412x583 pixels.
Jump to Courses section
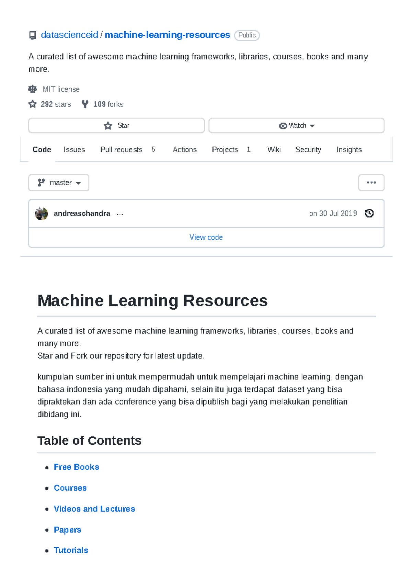pos(70,488)
